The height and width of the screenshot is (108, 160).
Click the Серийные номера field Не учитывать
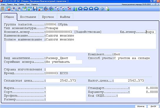(64, 62)
